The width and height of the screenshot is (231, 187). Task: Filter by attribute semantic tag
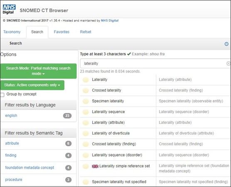click(x=12, y=143)
